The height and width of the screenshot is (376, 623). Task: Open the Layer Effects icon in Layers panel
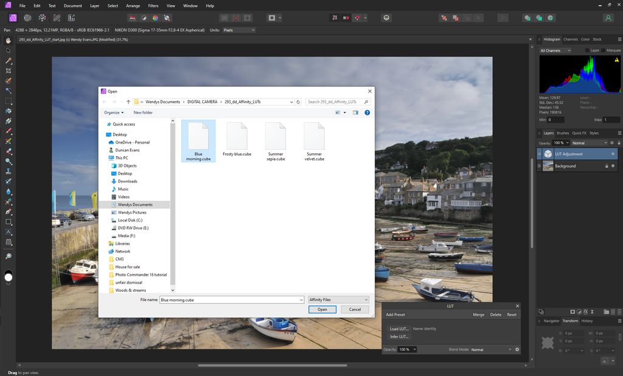pos(585,312)
